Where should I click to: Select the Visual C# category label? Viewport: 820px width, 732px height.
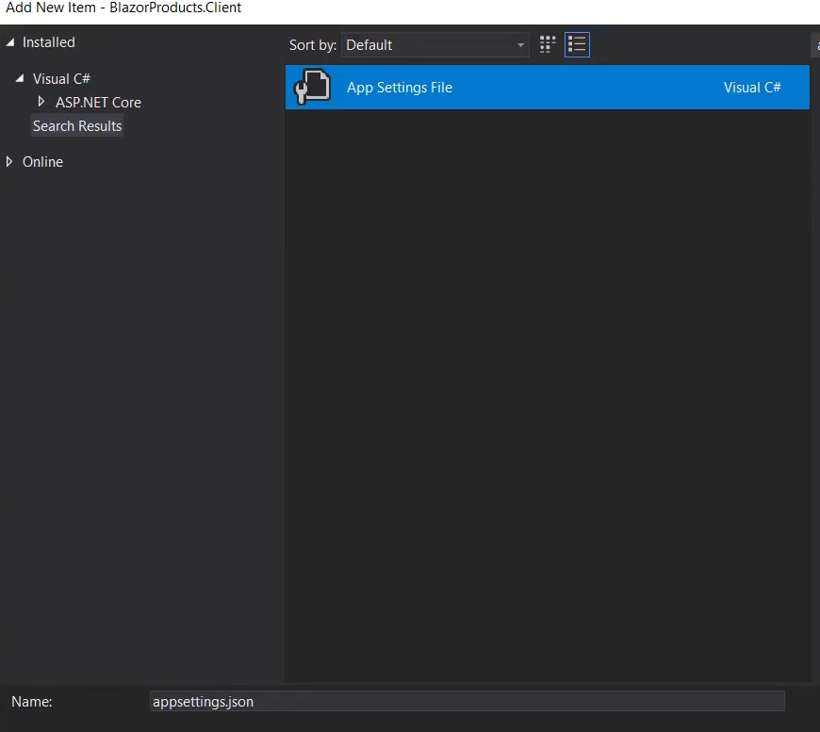point(61,79)
